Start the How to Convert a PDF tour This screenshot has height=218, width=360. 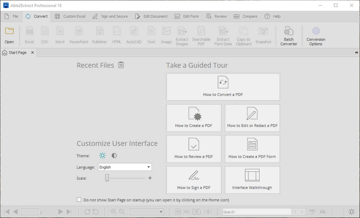pos(223,87)
